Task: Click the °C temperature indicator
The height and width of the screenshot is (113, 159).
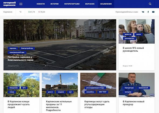Action: pyautogui.click(x=20, y=12)
